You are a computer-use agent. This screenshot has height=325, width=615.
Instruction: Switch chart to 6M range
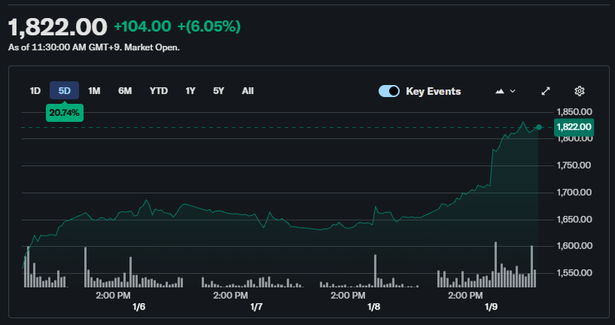point(125,91)
